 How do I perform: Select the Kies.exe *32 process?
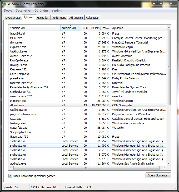87,69
